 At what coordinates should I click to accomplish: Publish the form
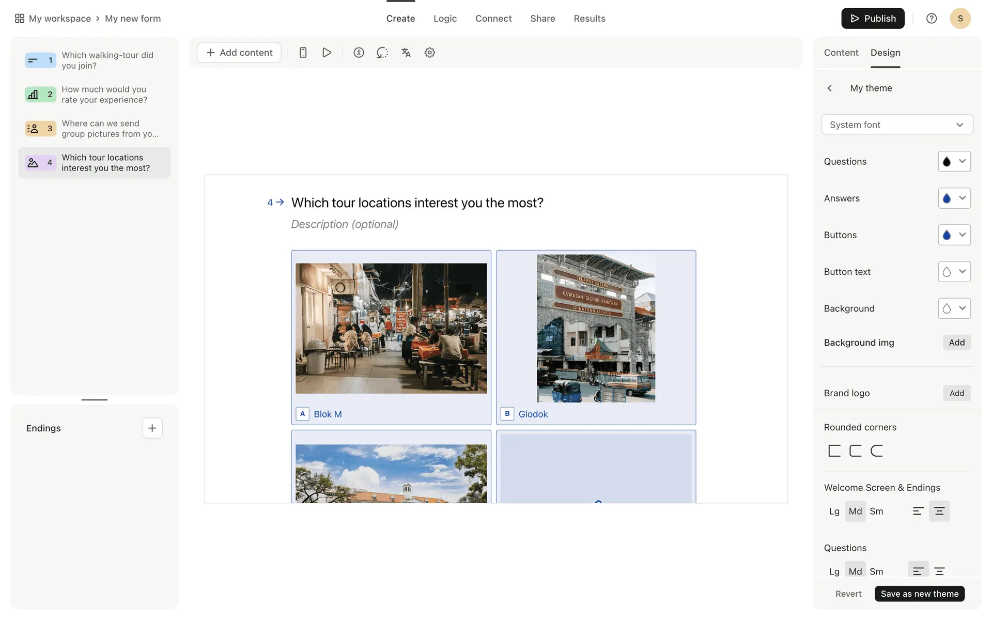coord(873,19)
